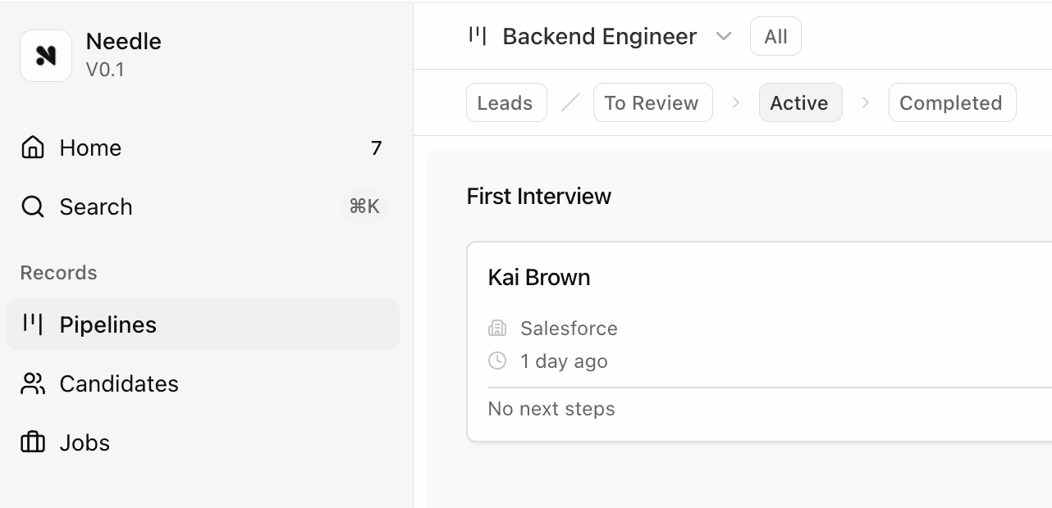
Task: Select the All filter pill
Action: coord(775,37)
